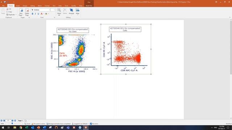Click the first page navigation icon
Screen dimensions: 232x130
[x=1, y=121]
